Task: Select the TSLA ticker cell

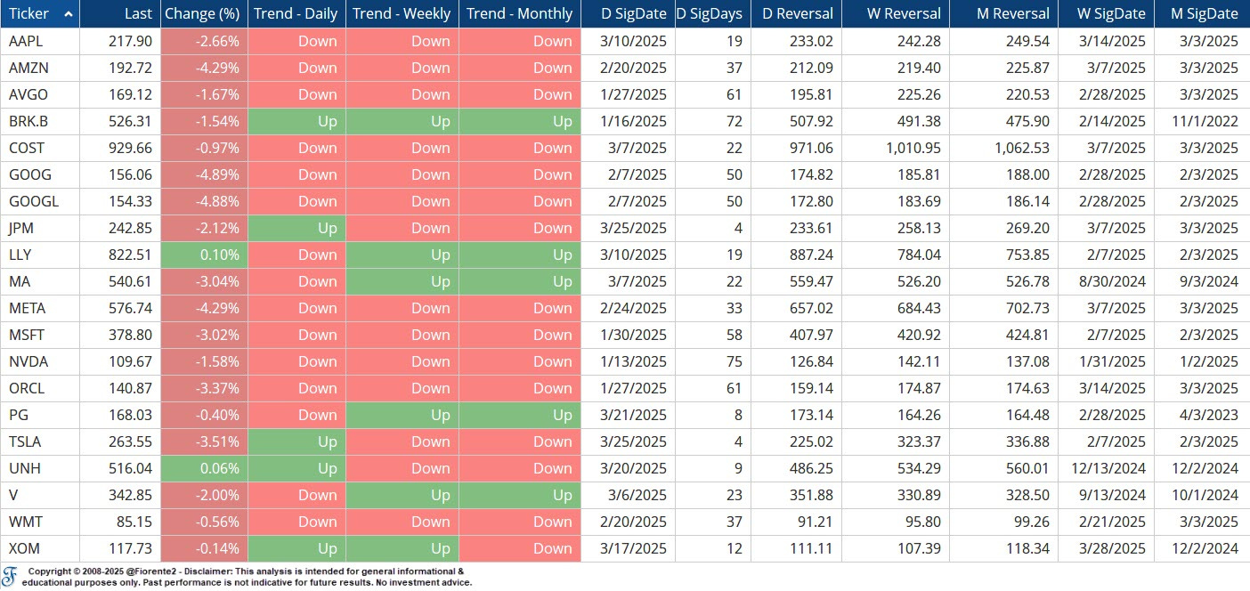Action: point(40,441)
